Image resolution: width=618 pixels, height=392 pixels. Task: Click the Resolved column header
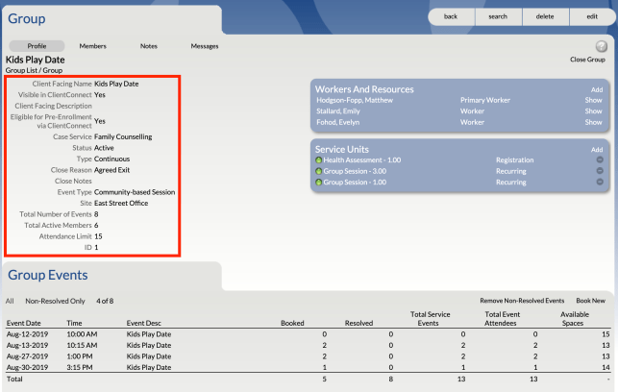pos(358,323)
